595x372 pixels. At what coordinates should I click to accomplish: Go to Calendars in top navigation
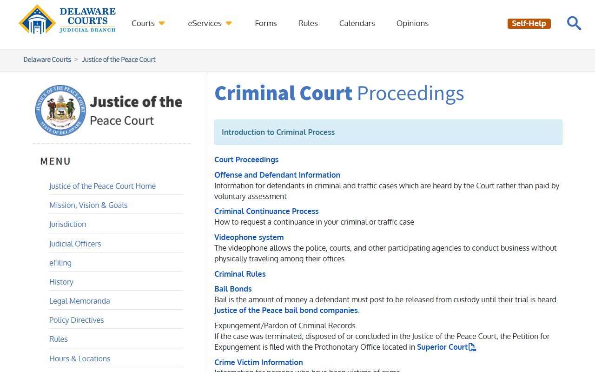point(357,23)
